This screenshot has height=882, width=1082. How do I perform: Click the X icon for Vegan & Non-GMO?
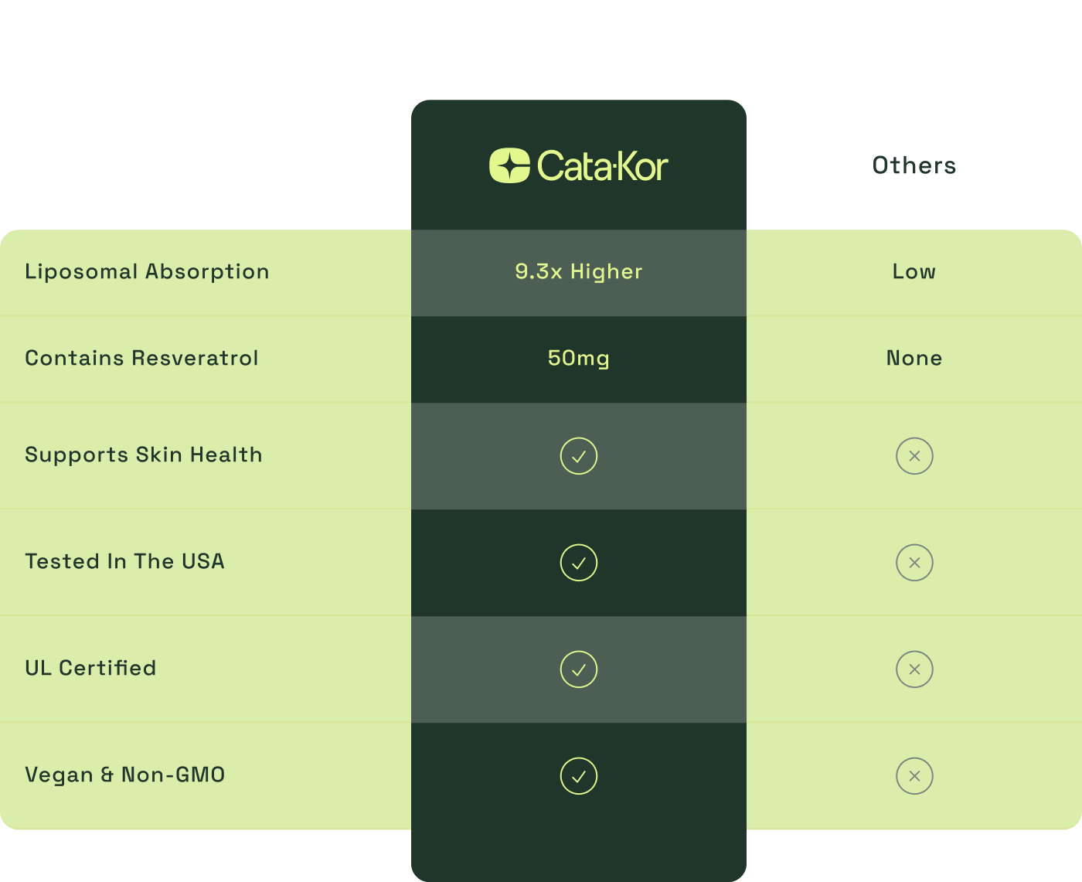(914, 776)
